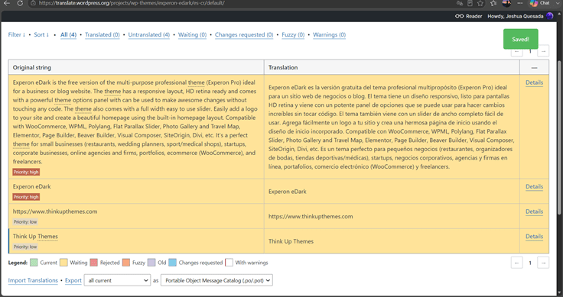Click the Think Up Themes translation cell
Image resolution: width=563 pixels, height=297 pixels.
click(392, 241)
